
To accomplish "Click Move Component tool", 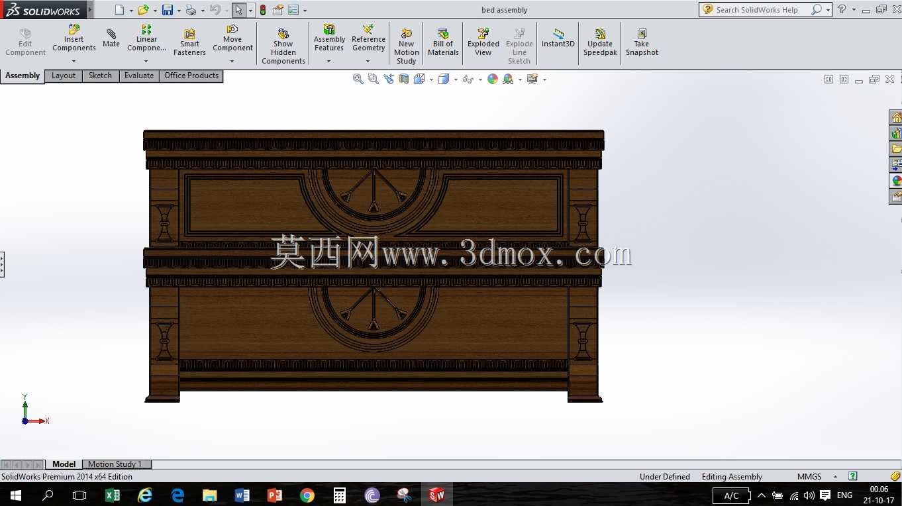I will click(x=232, y=39).
